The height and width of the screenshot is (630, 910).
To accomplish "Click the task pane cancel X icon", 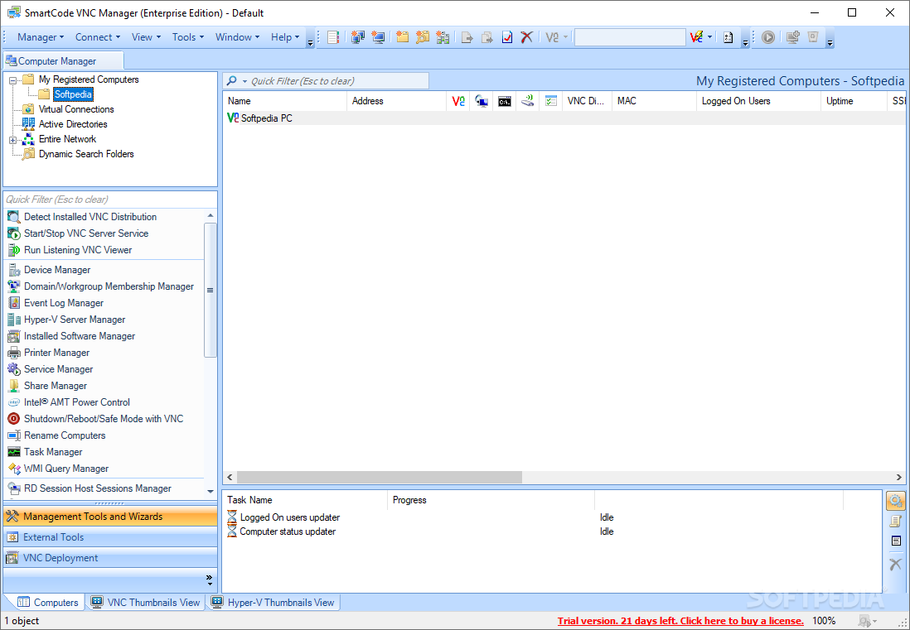I will point(896,563).
